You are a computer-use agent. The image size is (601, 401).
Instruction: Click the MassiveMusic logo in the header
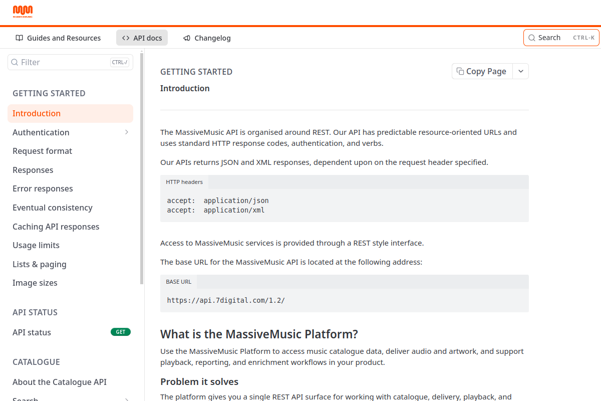coord(23,12)
